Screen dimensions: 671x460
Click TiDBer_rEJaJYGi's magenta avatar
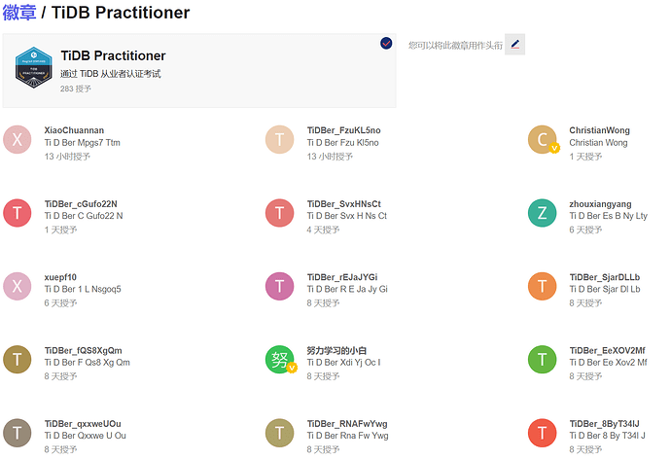pyautogui.click(x=280, y=286)
